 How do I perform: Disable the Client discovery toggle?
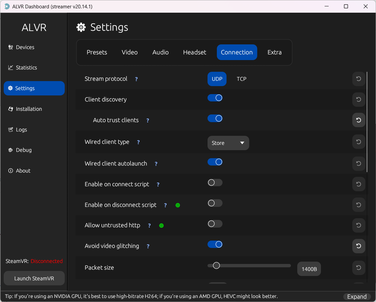(215, 98)
